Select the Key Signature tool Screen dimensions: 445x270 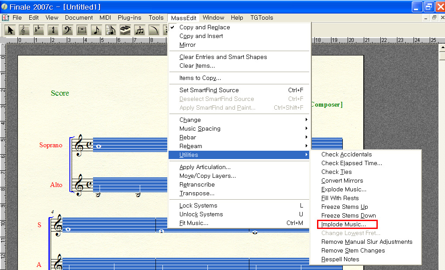[39, 30]
